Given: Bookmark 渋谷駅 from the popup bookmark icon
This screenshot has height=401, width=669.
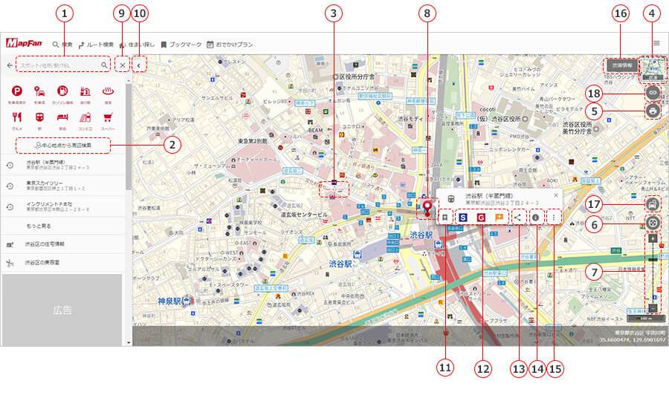Looking at the screenshot, I should (445, 218).
